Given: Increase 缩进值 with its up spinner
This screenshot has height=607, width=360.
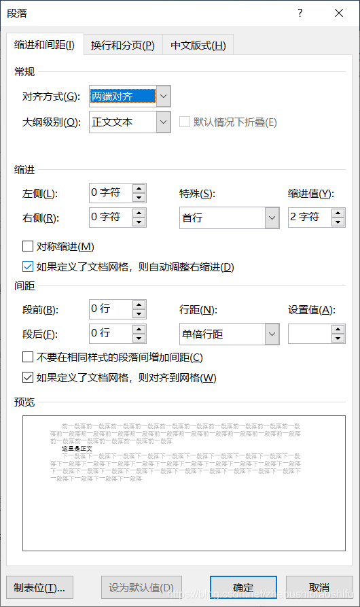Looking at the screenshot, I should point(338,213).
